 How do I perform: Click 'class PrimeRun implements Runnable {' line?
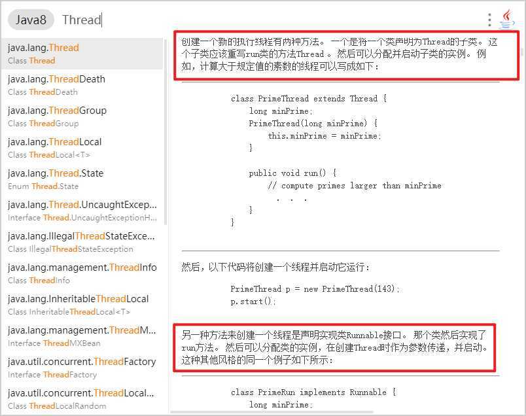[x=313, y=392]
